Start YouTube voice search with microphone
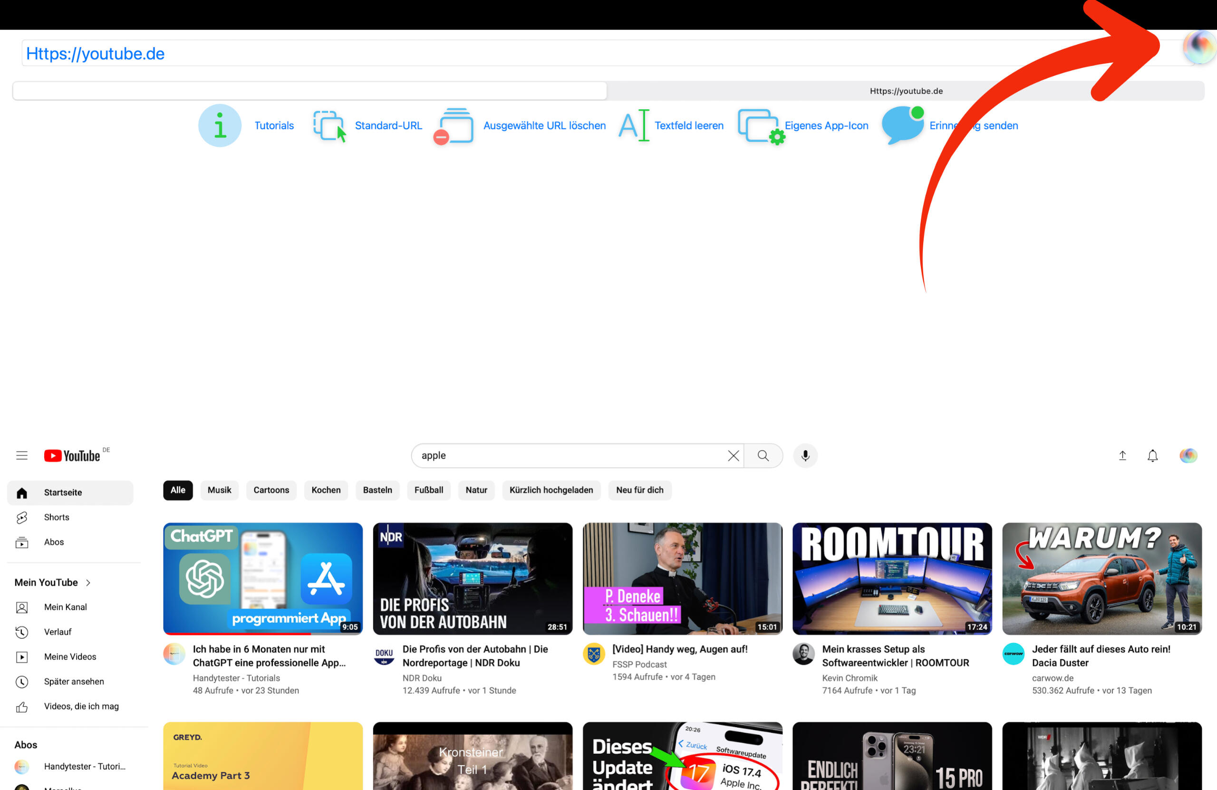 (x=805, y=455)
